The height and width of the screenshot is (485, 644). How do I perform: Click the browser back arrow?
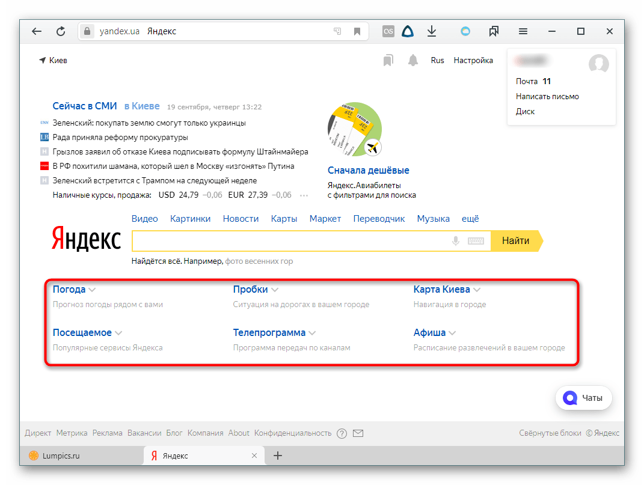[x=37, y=32]
